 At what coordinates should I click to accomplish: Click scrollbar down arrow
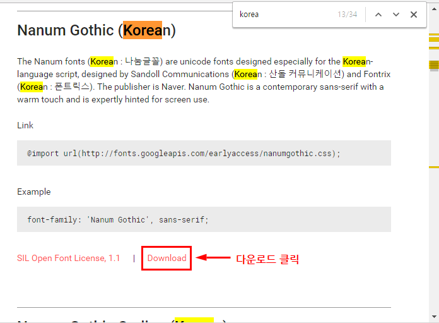click(434, 317)
